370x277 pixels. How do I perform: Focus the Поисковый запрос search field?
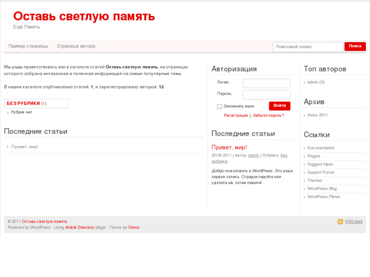pyautogui.click(x=308, y=47)
